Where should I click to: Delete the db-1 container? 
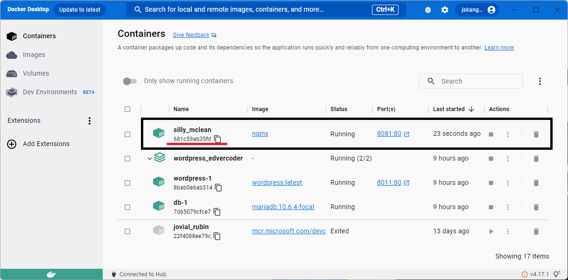(536, 207)
